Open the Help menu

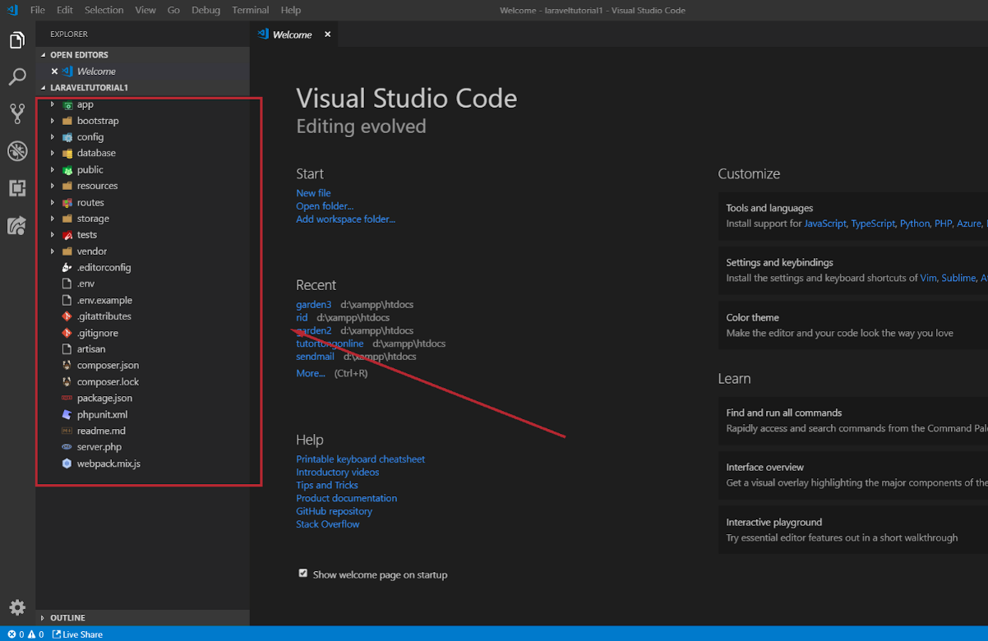point(291,10)
